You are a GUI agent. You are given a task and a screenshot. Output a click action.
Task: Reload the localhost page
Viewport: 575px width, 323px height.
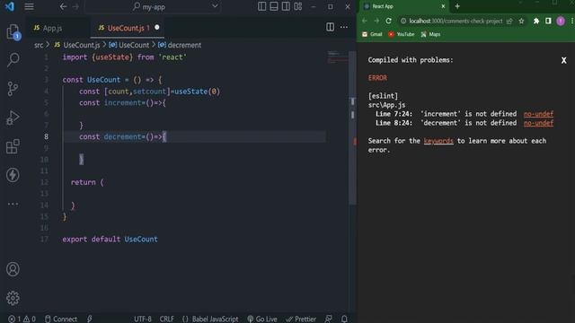[x=389, y=21]
